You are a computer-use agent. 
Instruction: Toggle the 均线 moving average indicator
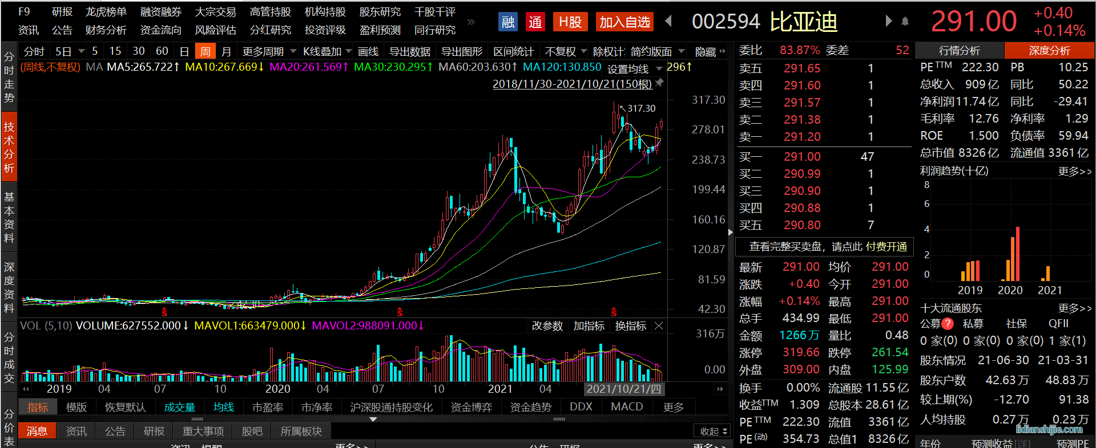click(224, 407)
